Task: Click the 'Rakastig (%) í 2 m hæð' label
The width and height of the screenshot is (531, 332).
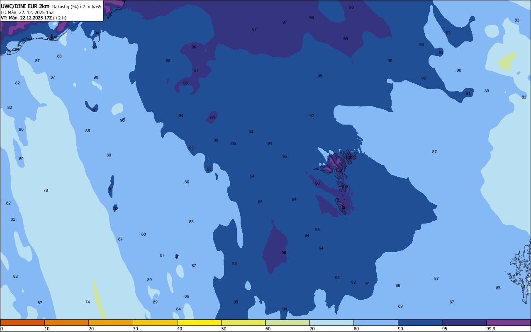Action: point(77,6)
